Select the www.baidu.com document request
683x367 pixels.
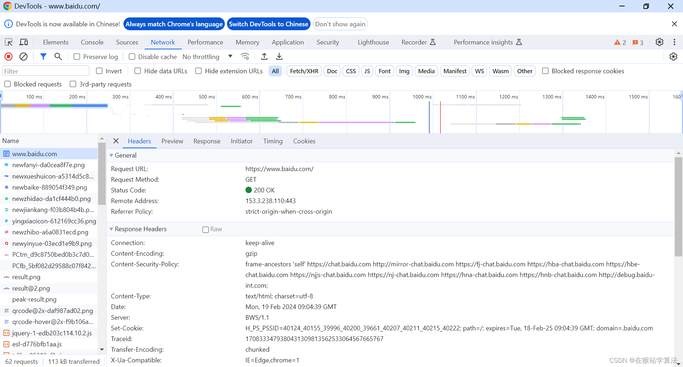coord(49,154)
